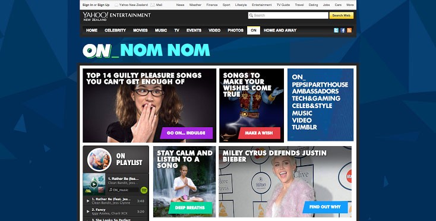Open the TECH&GAMING link in sidebar
The height and width of the screenshot is (221, 436).
pos(316,99)
